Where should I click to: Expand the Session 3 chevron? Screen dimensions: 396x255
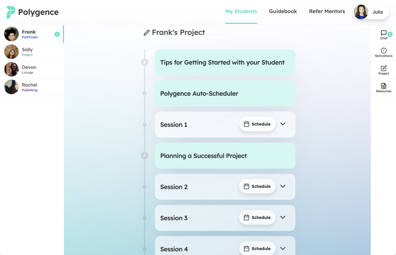[283, 217]
